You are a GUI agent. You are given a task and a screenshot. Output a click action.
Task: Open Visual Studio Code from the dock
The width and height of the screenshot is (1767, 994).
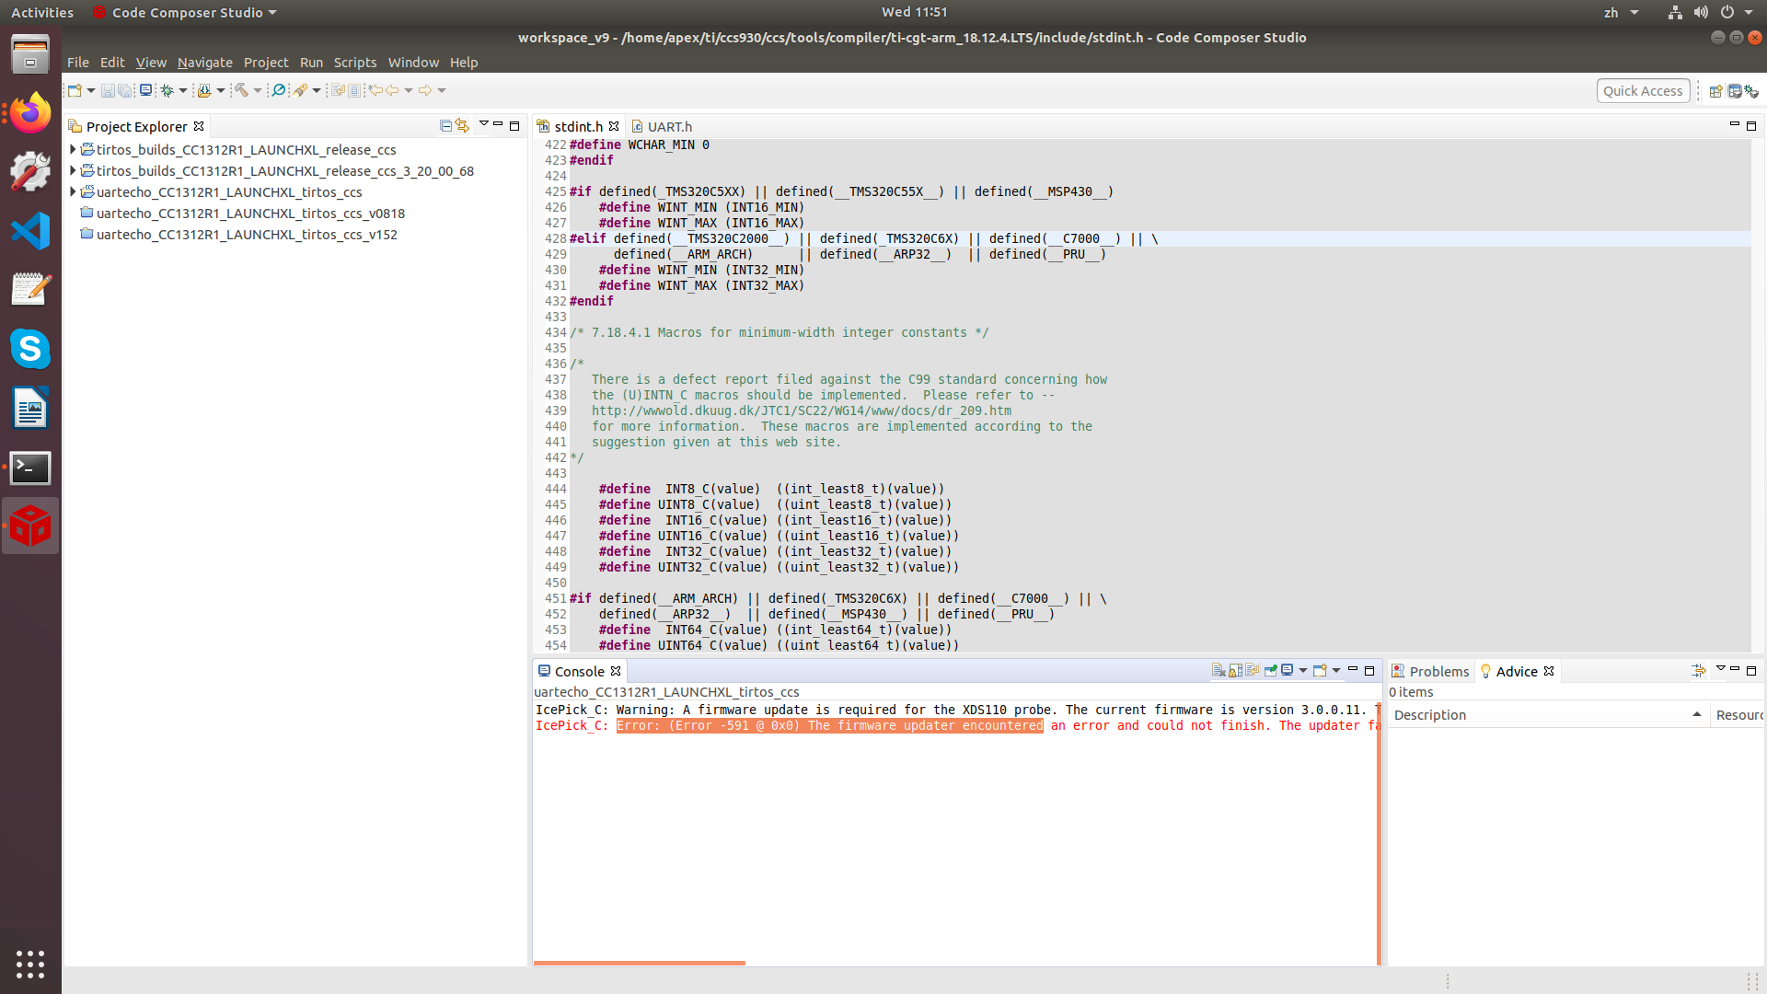pyautogui.click(x=30, y=231)
